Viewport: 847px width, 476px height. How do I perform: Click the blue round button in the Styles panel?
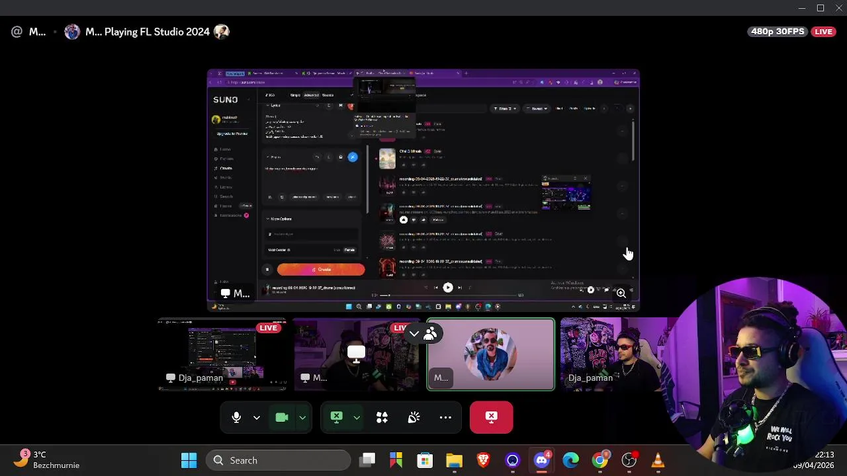353,157
